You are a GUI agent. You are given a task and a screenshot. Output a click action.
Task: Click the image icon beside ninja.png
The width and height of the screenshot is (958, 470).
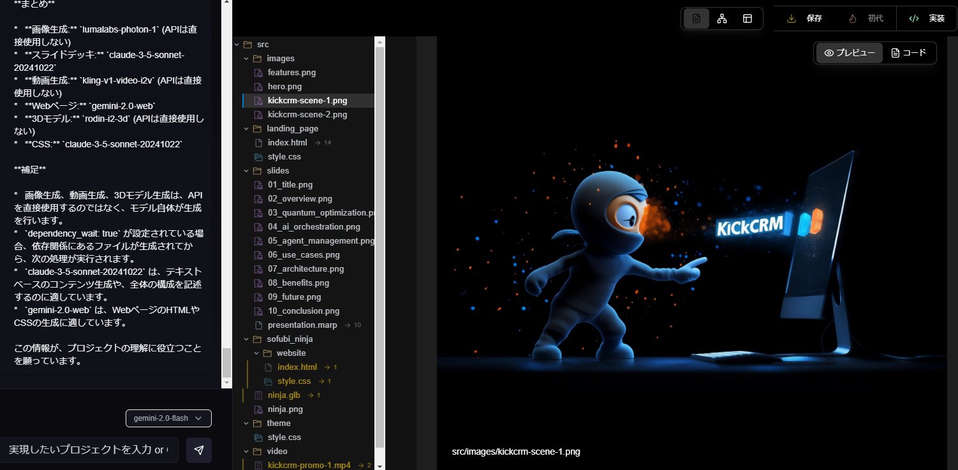click(x=258, y=409)
